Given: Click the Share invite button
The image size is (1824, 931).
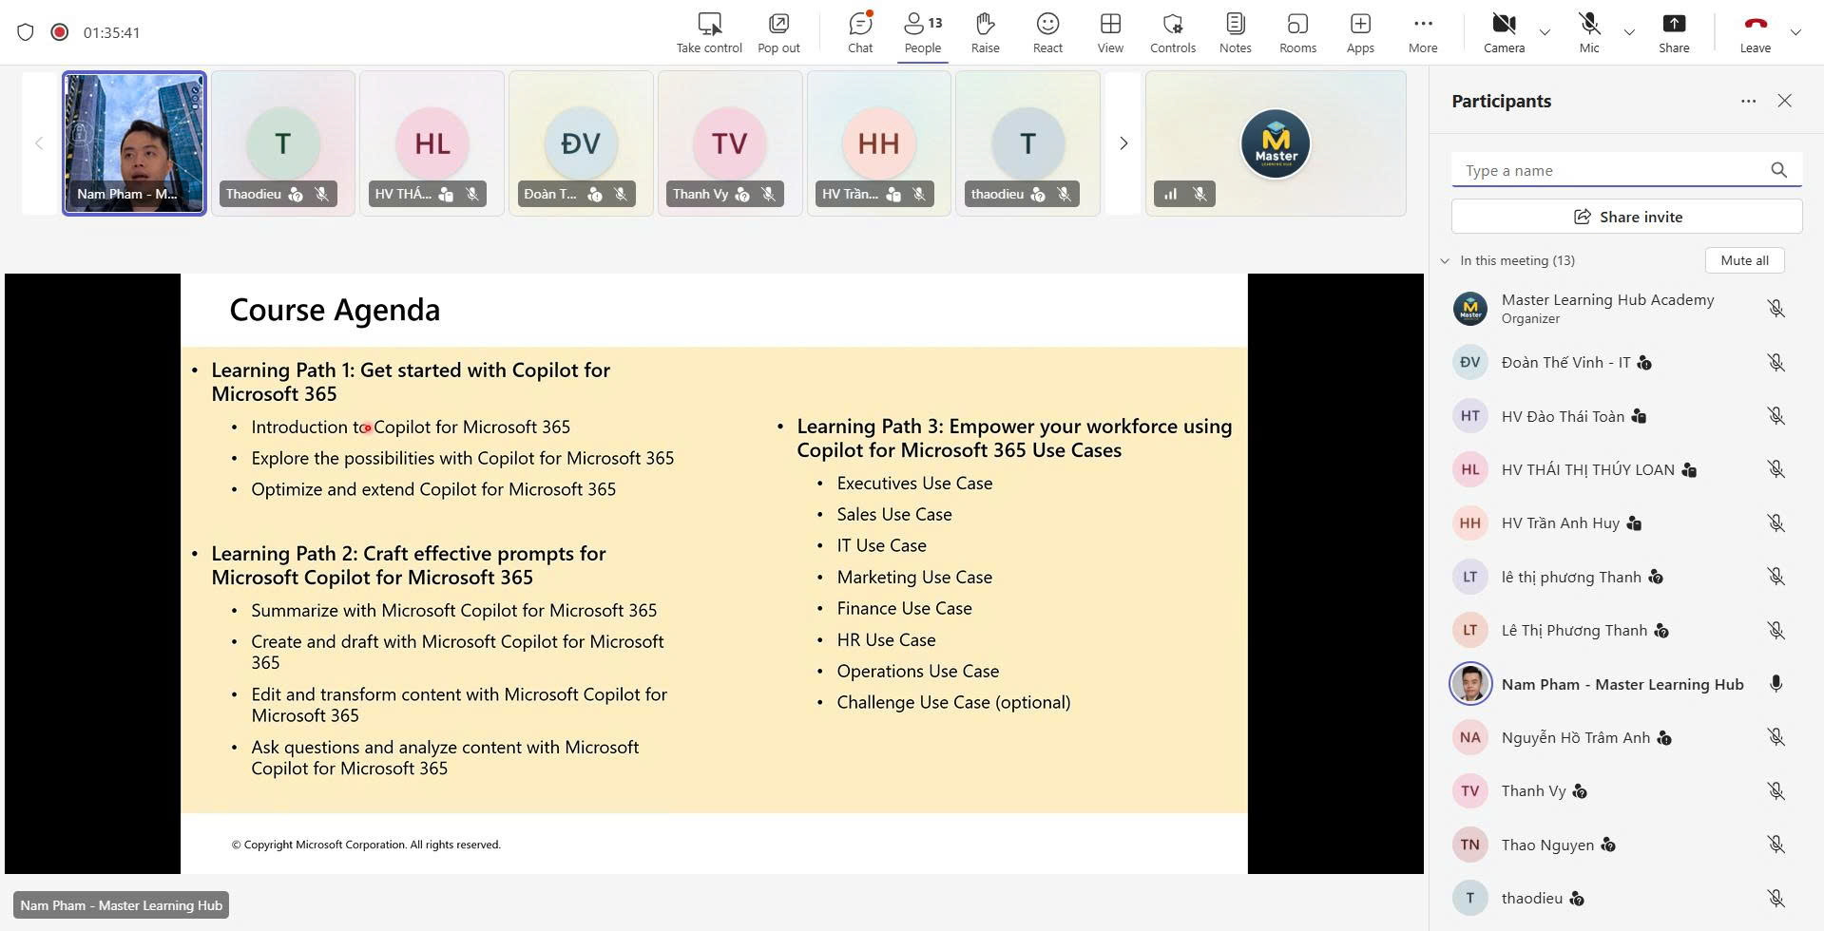Looking at the screenshot, I should pyautogui.click(x=1626, y=217).
